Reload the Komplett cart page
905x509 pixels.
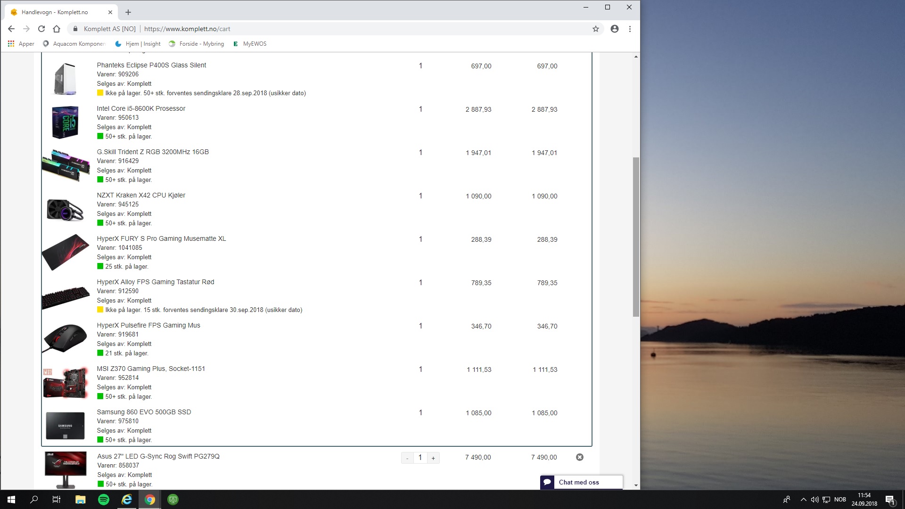point(41,29)
